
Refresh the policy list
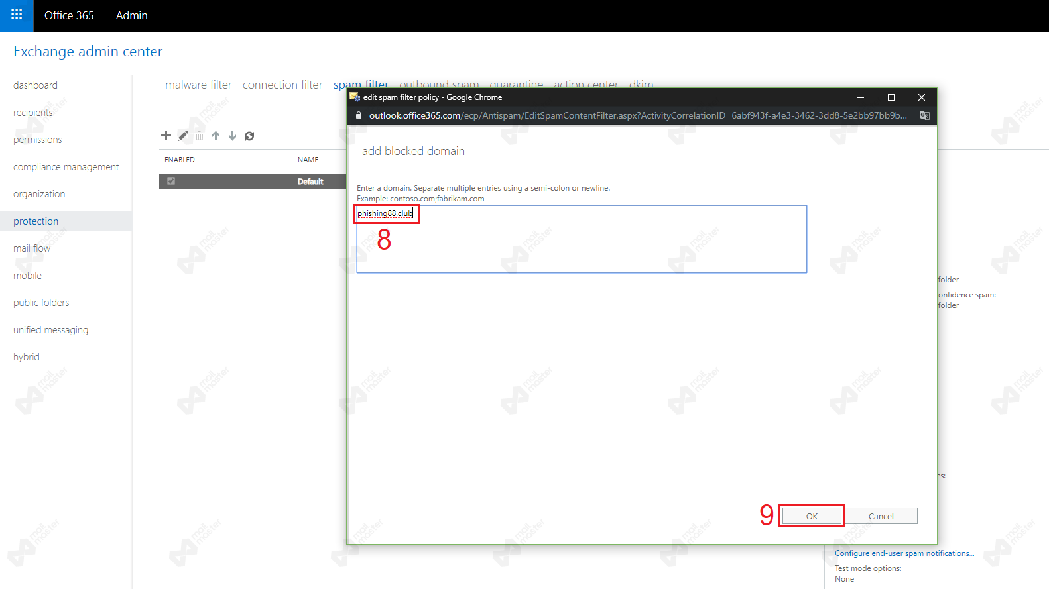(249, 136)
